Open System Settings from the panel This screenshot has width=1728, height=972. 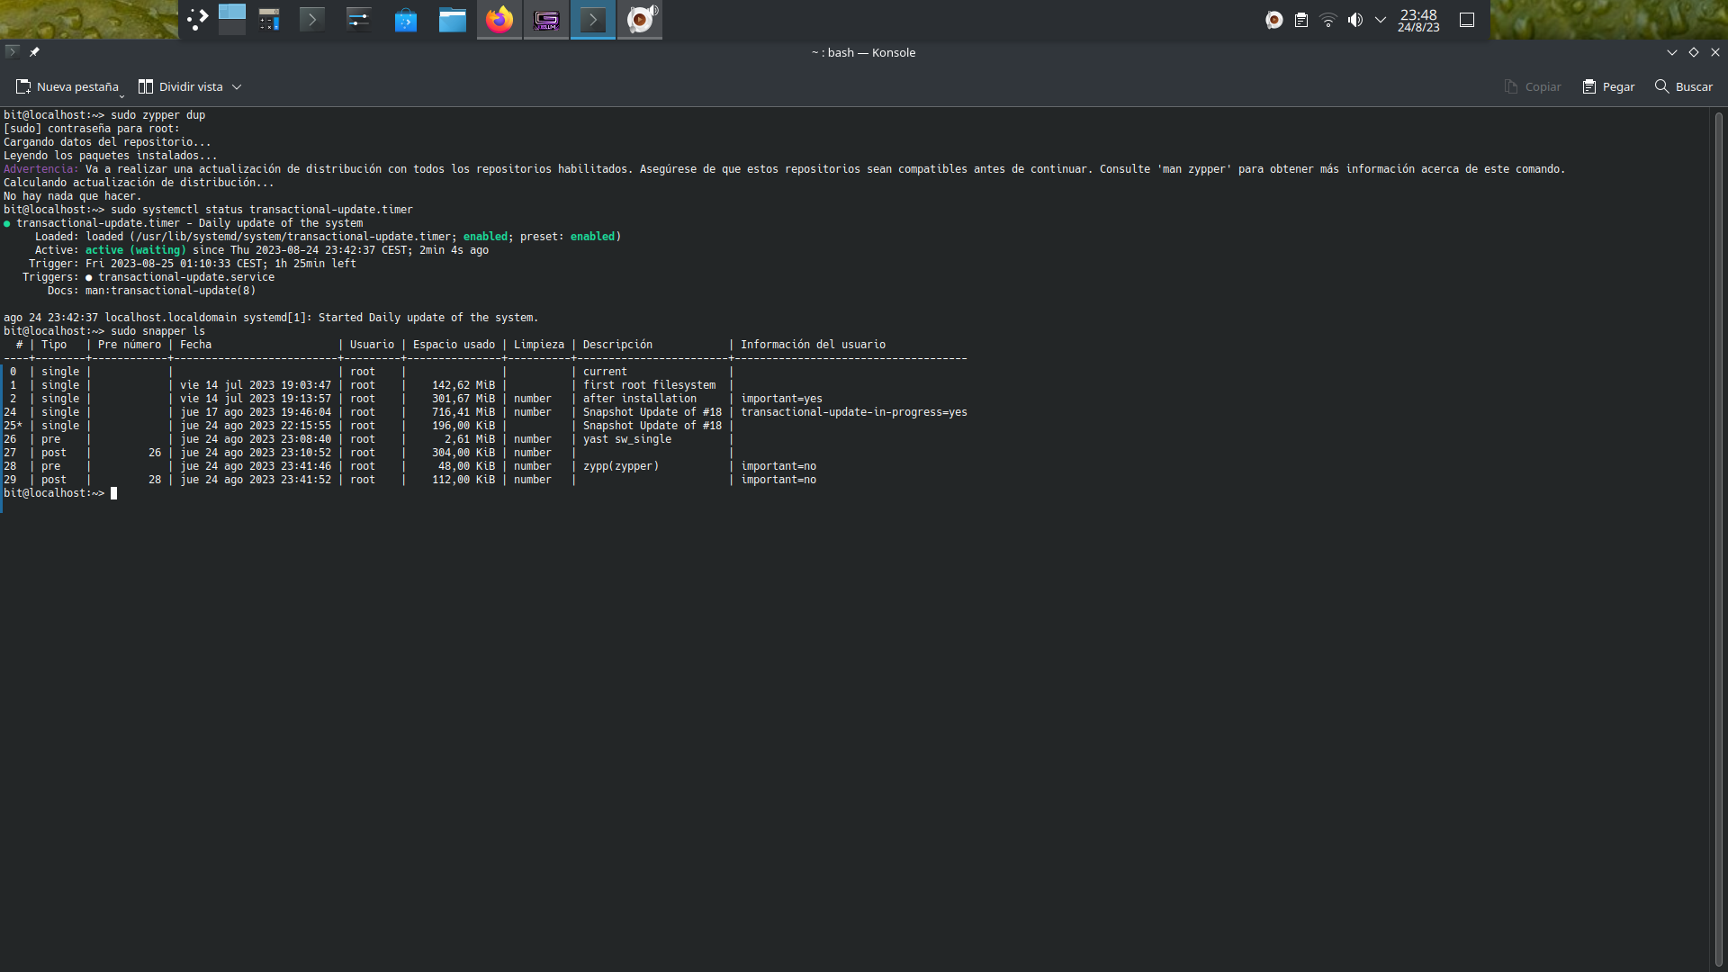pyautogui.click(x=358, y=19)
